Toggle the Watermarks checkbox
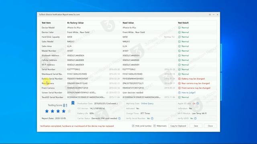 (154, 126)
